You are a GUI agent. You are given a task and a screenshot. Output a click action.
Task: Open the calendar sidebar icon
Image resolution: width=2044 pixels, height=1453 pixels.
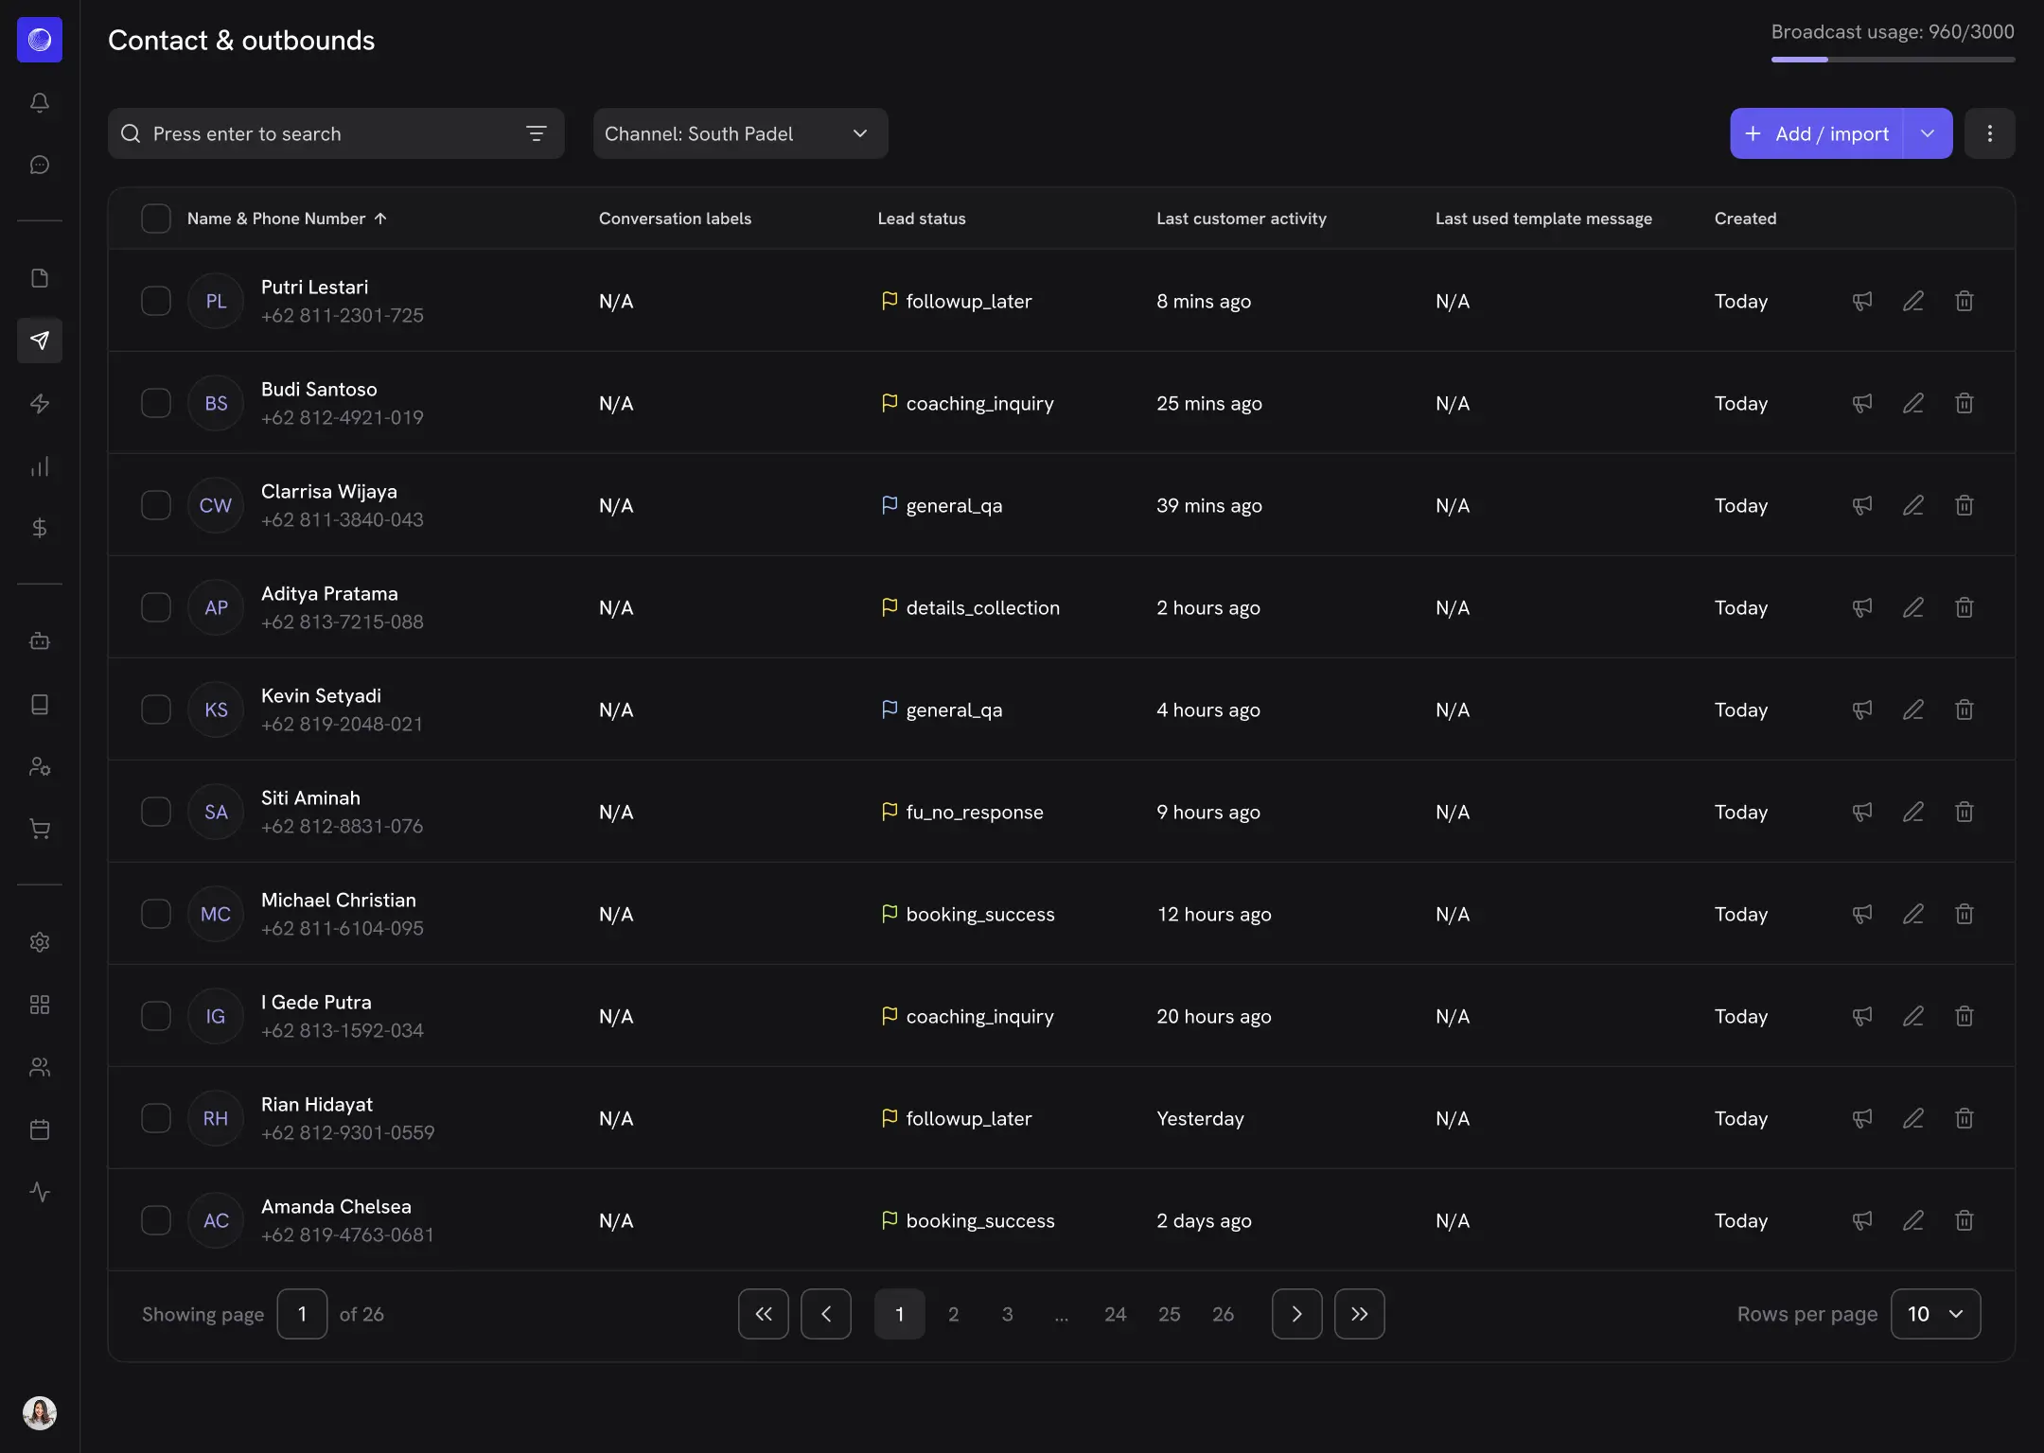[x=40, y=1129]
